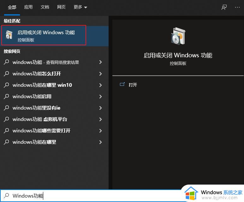
Task: Open the 更多 dropdown menu
Action: [80, 7]
